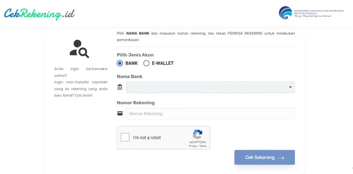
Task: Click the reCAPTCHA logo
Action: tap(197, 134)
